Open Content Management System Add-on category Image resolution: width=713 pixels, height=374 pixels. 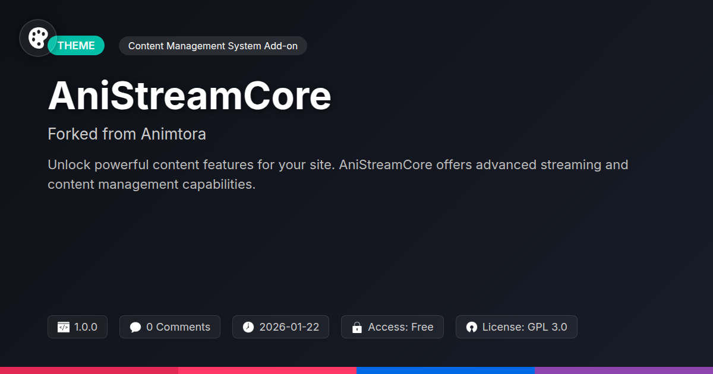pos(213,46)
